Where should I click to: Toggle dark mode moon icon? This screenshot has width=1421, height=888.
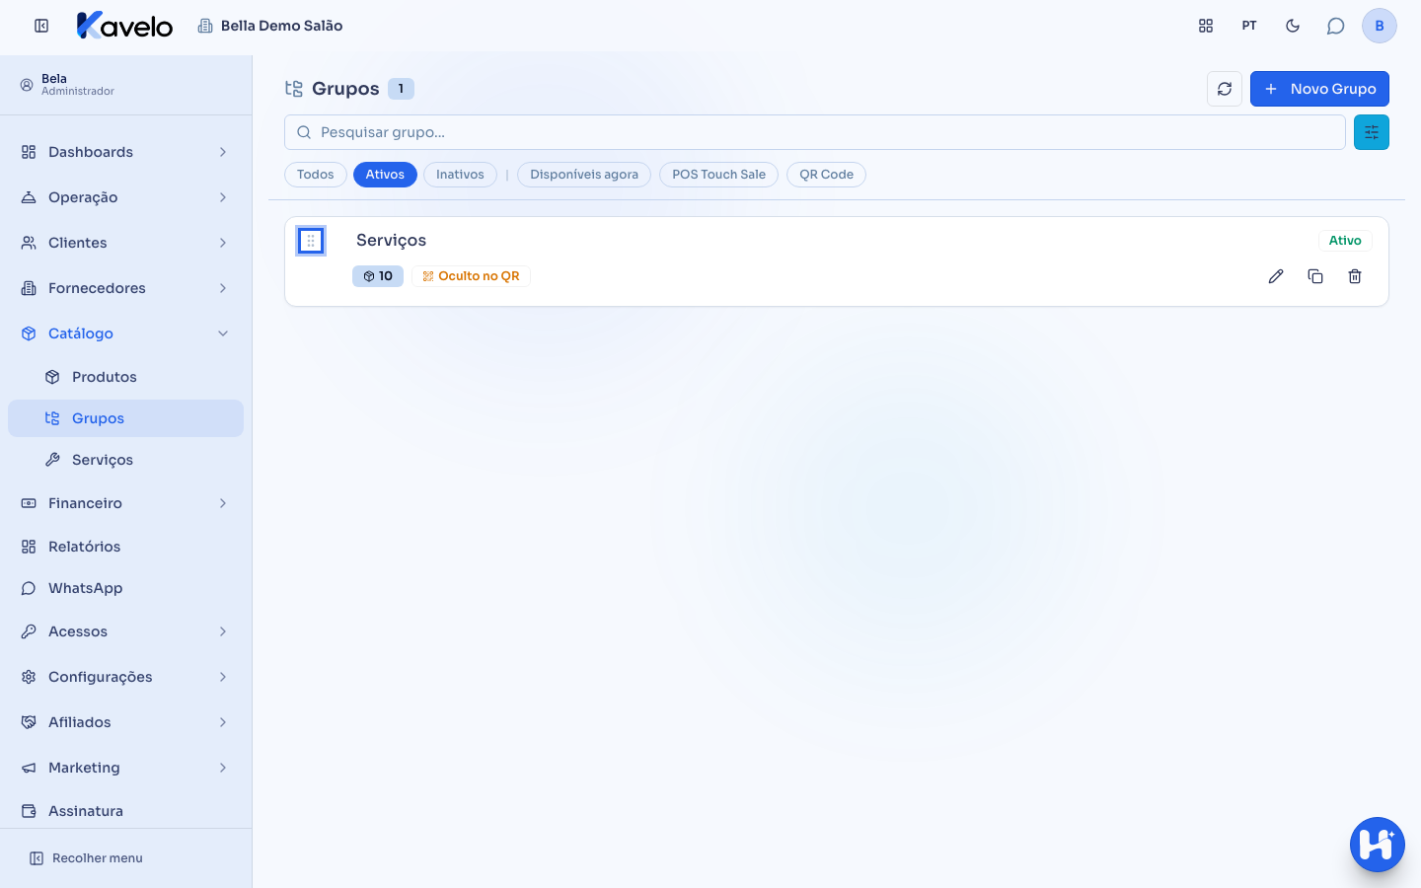coord(1293,26)
